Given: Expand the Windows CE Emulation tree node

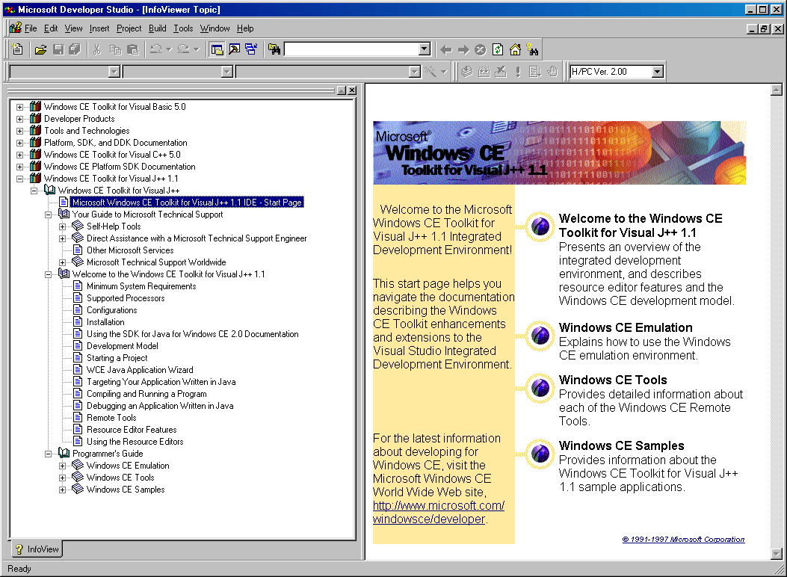Looking at the screenshot, I should pos(62,466).
